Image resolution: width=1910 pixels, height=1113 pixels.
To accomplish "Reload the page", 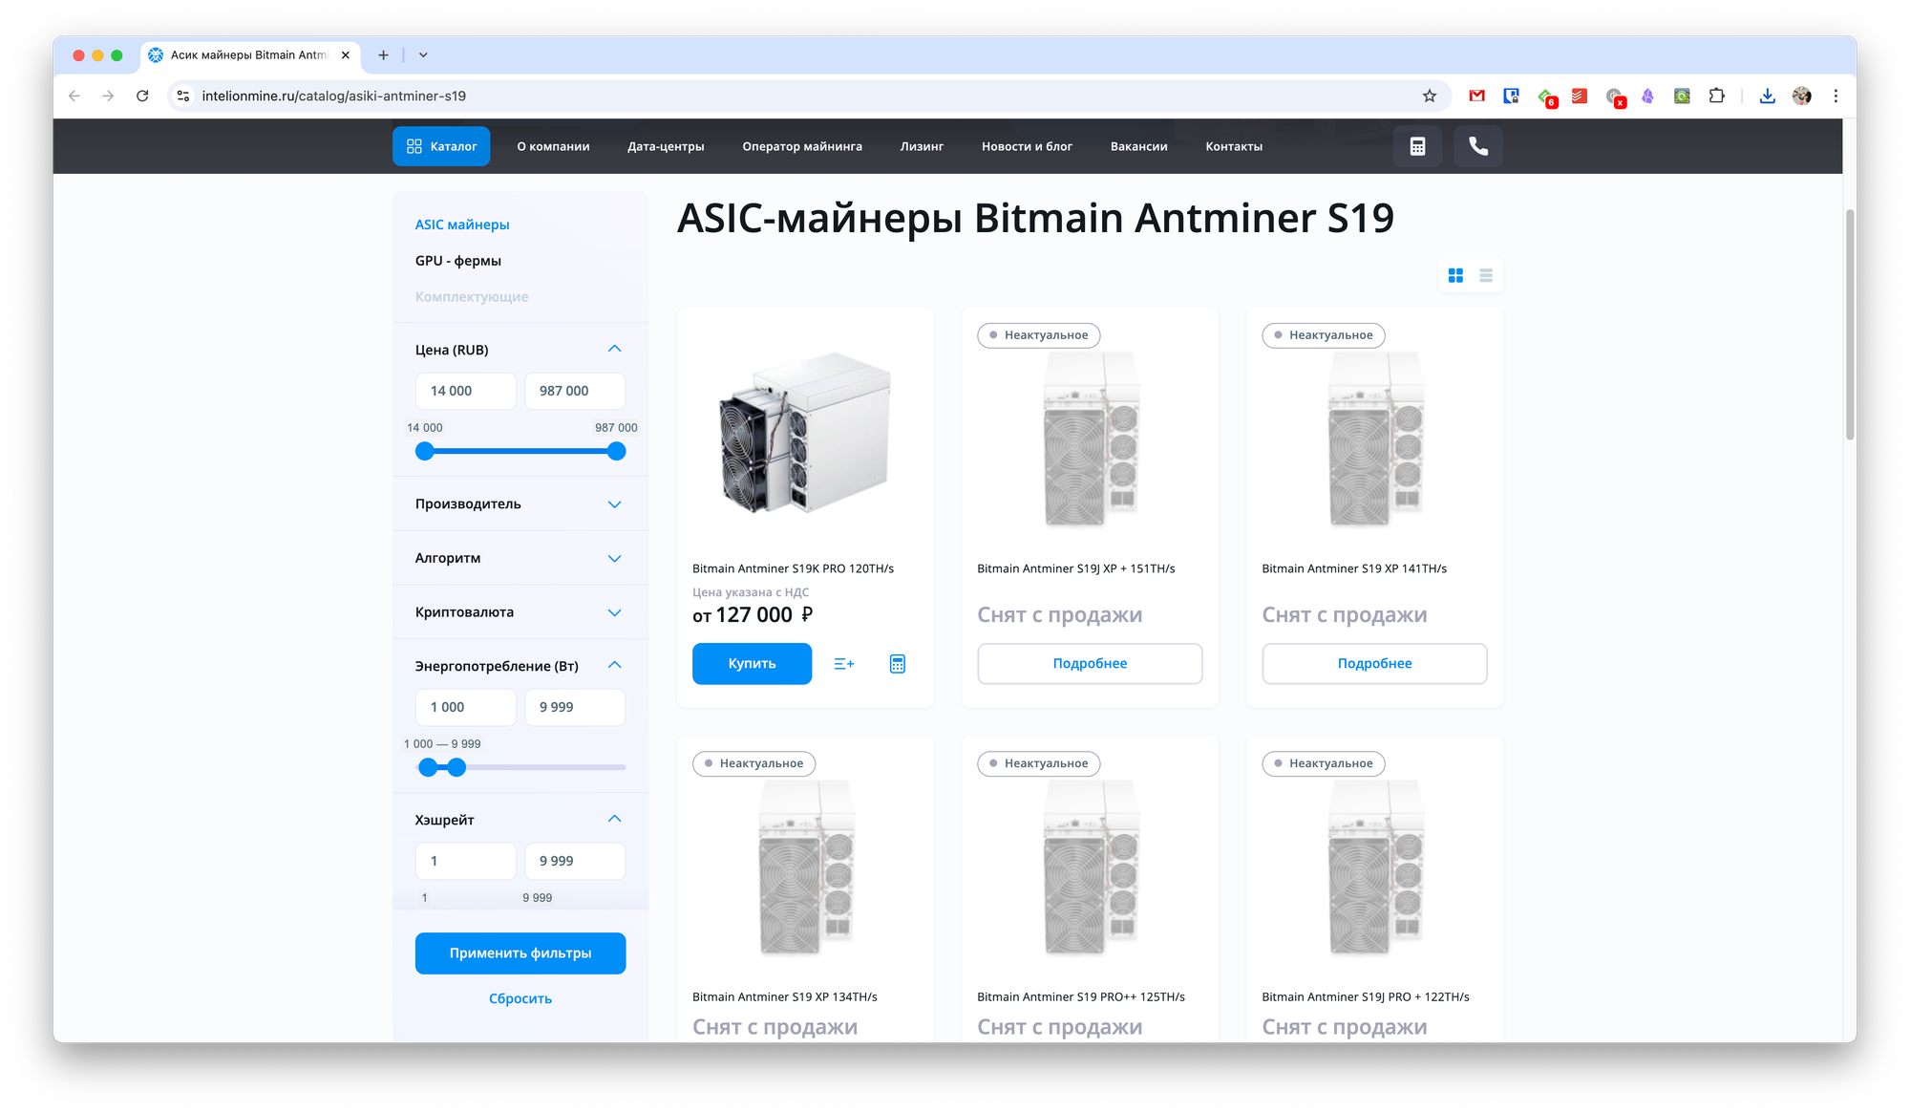I will click(x=142, y=96).
